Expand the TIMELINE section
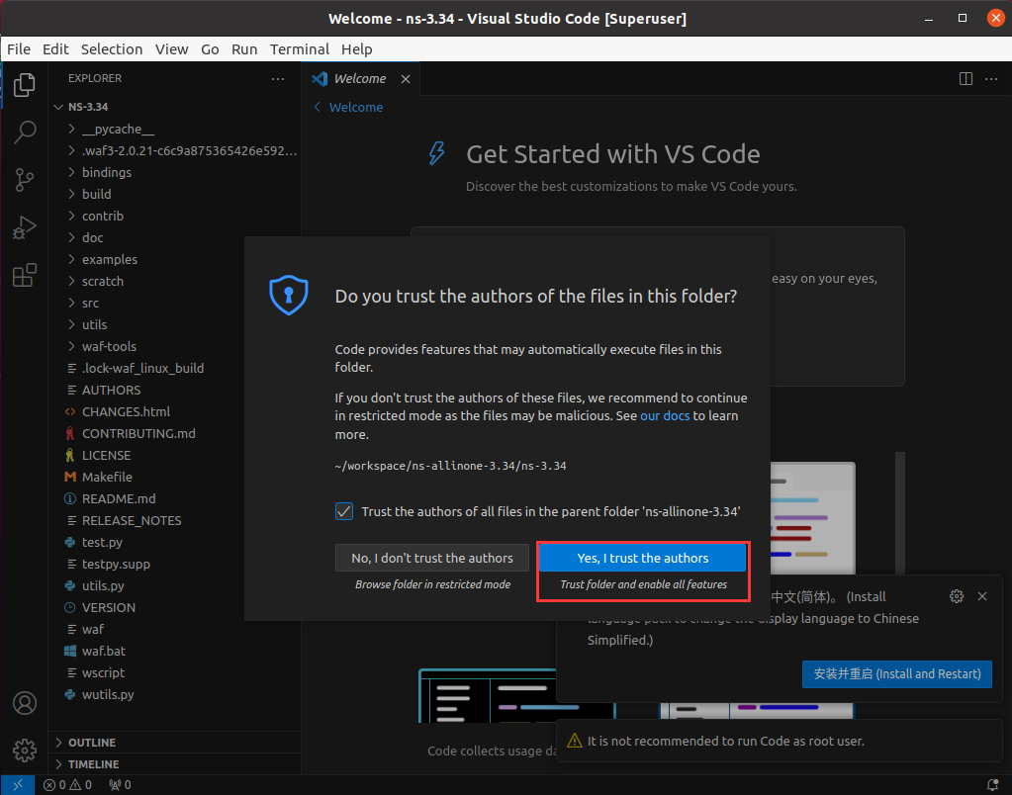This screenshot has height=795, width=1012. tap(93, 763)
